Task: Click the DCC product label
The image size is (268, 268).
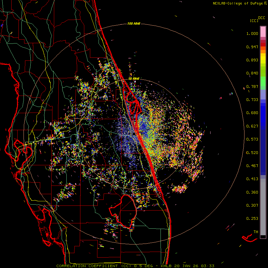Action: 261,18
